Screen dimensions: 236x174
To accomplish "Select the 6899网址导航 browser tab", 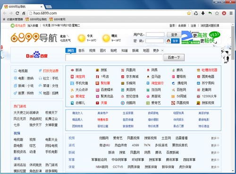I will (24, 7).
